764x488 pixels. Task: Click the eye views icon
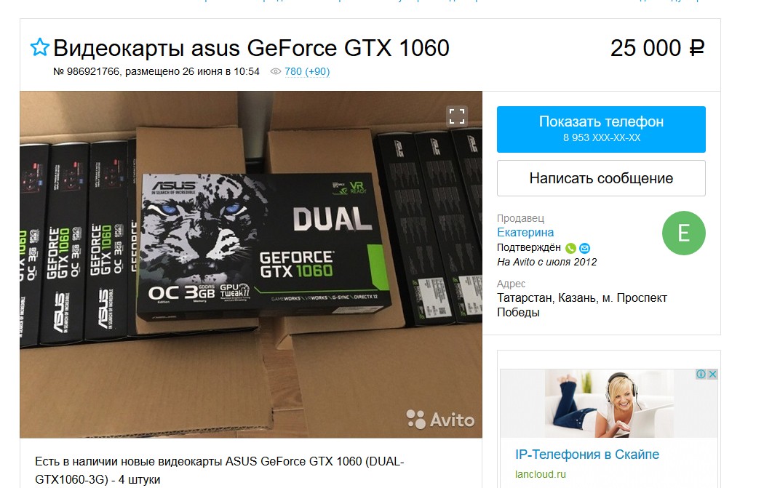tap(275, 71)
